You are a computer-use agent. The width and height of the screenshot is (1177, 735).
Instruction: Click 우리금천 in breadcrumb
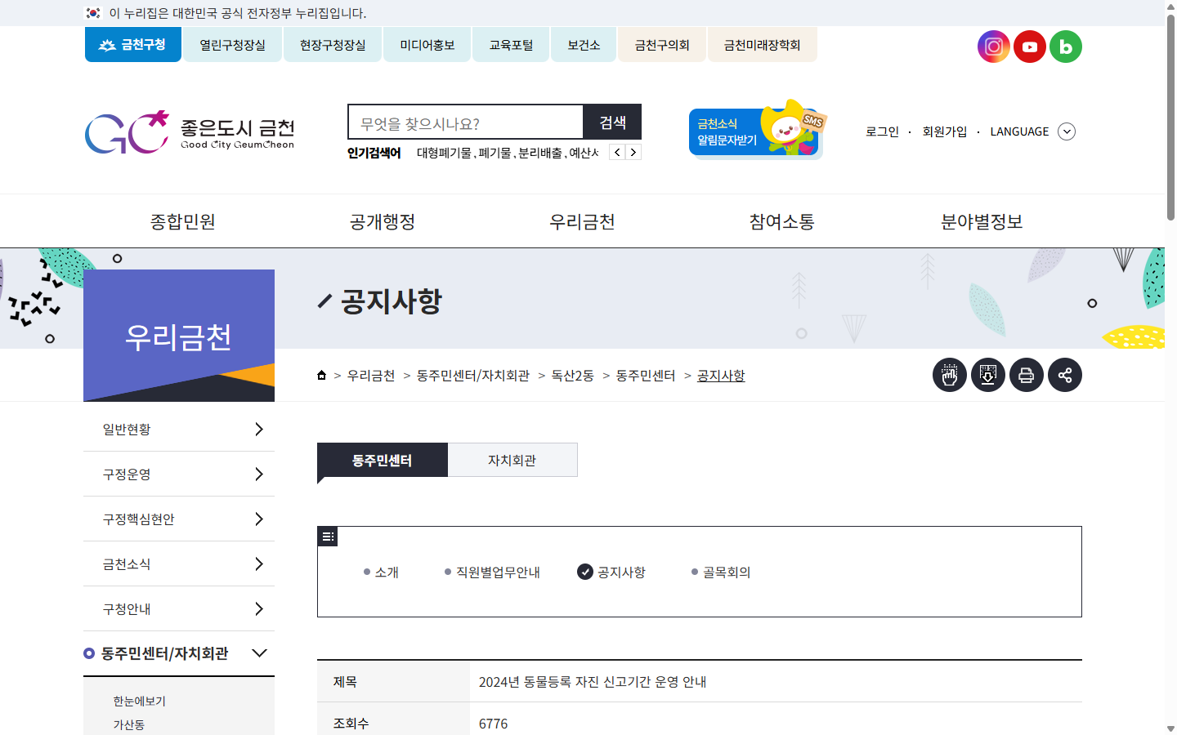click(371, 376)
